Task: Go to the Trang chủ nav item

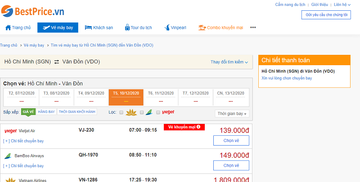Action: [x=18, y=28]
